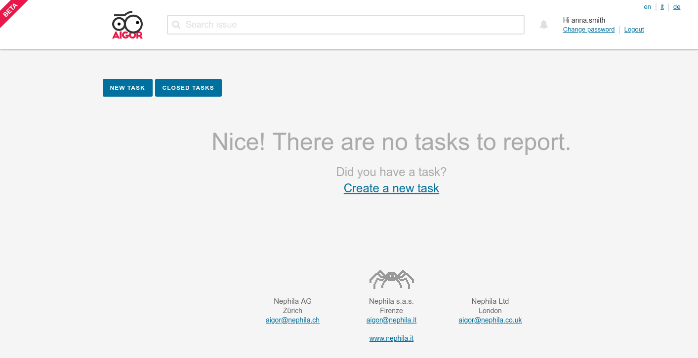Click the Logout link

634,30
